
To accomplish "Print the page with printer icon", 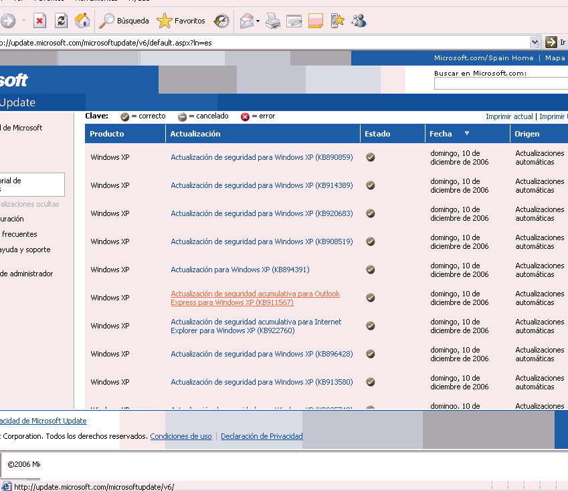I will click(x=273, y=21).
